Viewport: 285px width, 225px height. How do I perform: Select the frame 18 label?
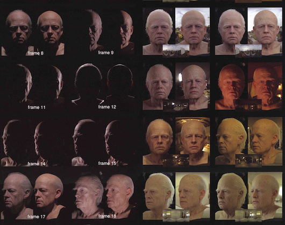pos(107,216)
